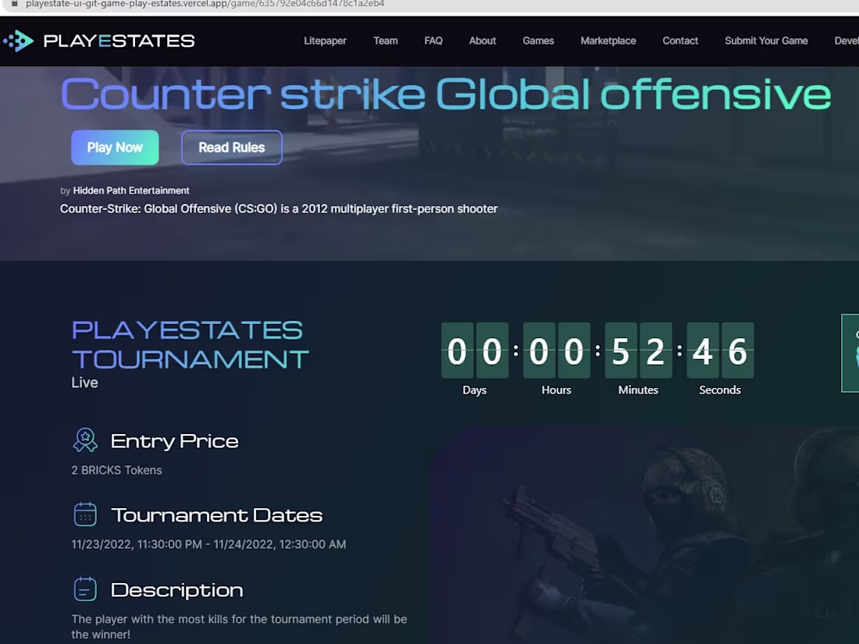Click Submit Your Game
Screen dimensions: 859x644
[x=766, y=41]
